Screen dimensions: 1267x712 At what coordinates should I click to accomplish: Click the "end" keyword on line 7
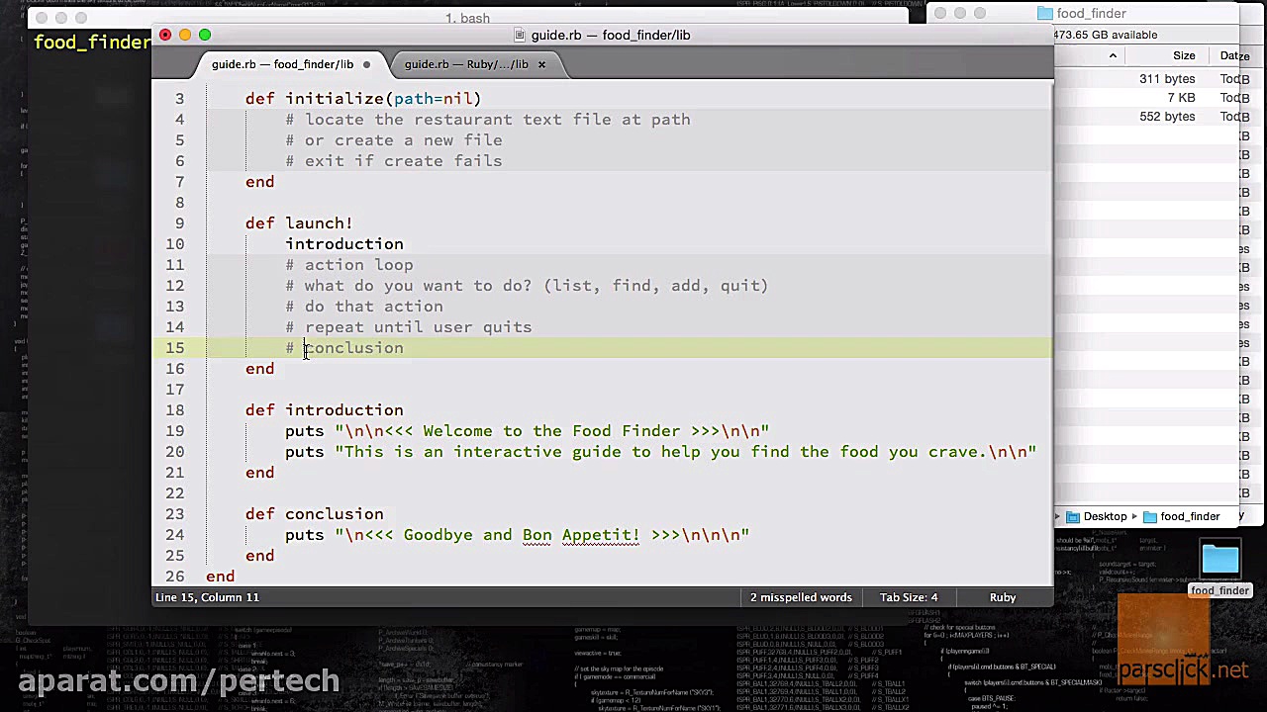[259, 182]
